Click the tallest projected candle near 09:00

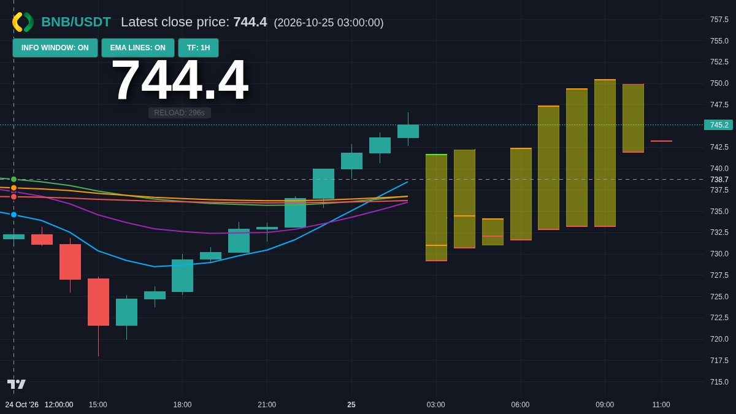[x=605, y=153]
